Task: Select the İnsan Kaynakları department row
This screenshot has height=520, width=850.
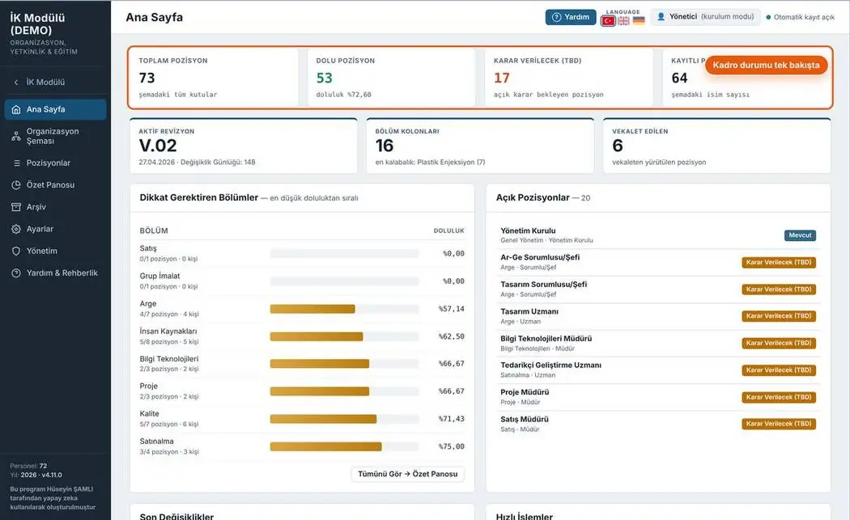Action: pos(302,336)
